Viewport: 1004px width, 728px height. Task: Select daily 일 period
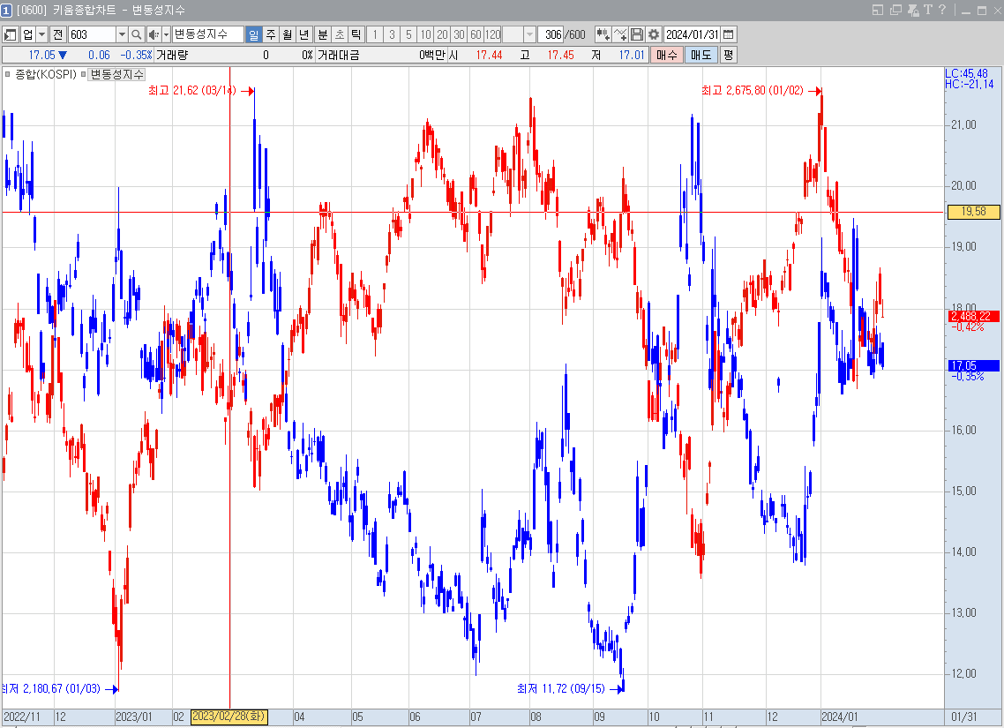[x=254, y=34]
